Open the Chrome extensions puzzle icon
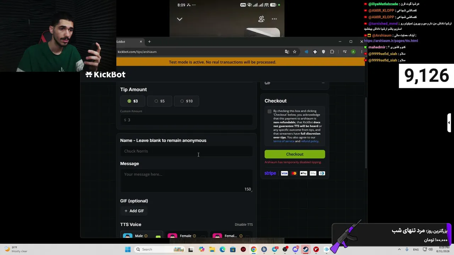The height and width of the screenshot is (255, 454). click(x=332, y=52)
